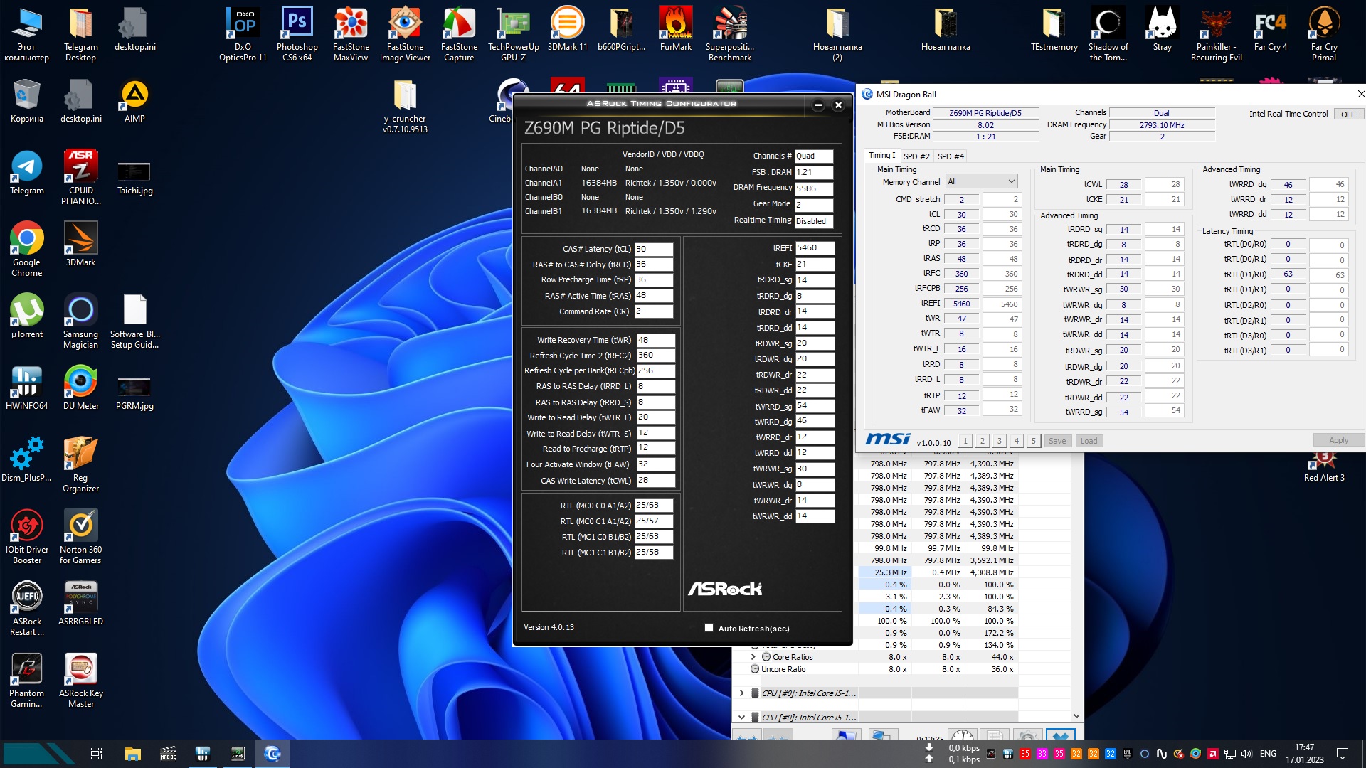Switch to the SPD #2 tab

coord(916,156)
